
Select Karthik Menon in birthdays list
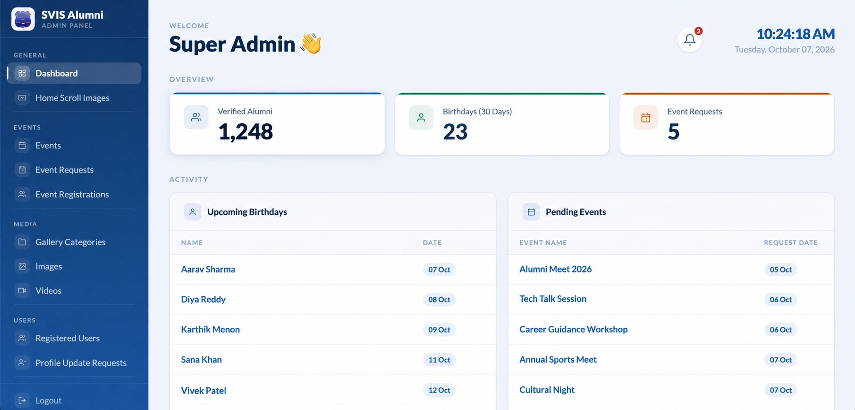click(x=211, y=330)
